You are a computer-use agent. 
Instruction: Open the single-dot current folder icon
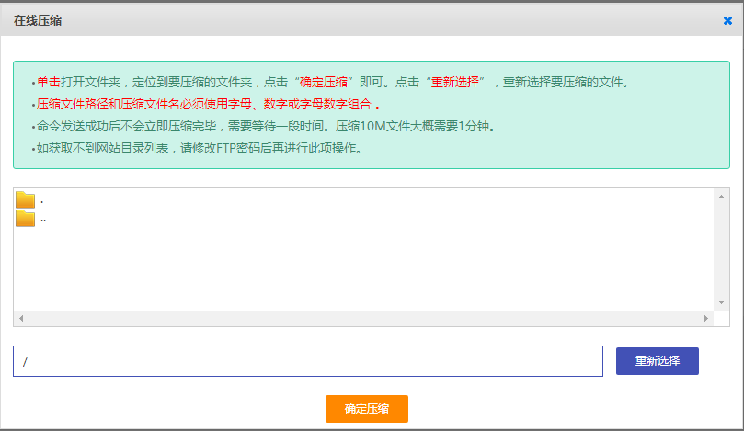(x=25, y=199)
